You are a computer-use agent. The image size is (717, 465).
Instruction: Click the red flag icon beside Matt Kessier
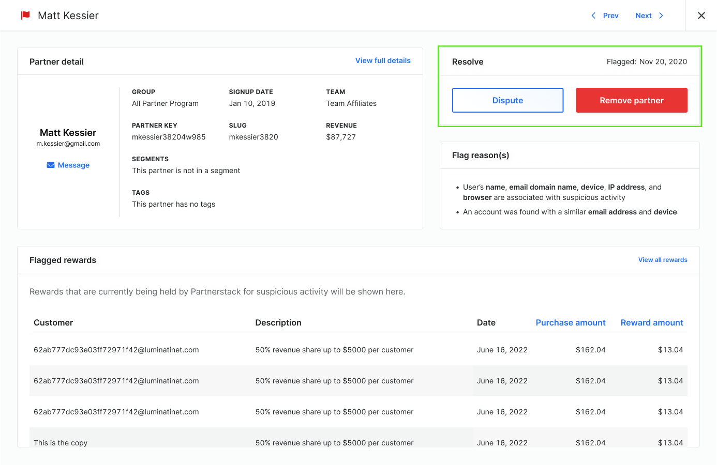tap(25, 16)
